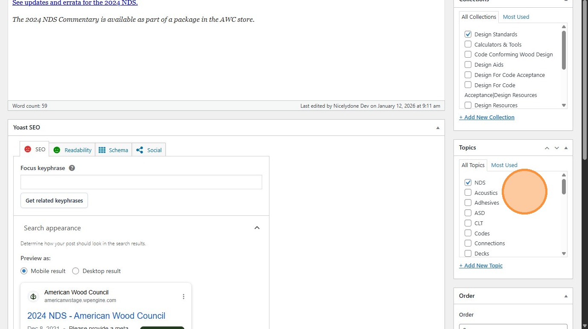The height and width of the screenshot is (329, 588).
Task: Open the three-dot menu in search preview
Action: 184,297
